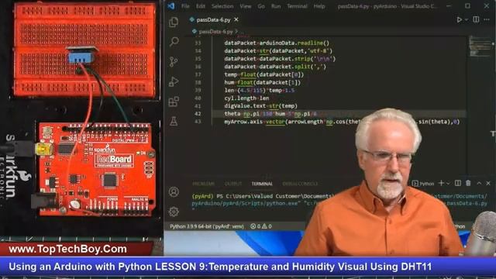Screen dimensions: 496x279
Task: Minimize the Visual Studio Code window
Action: pos(449,6)
